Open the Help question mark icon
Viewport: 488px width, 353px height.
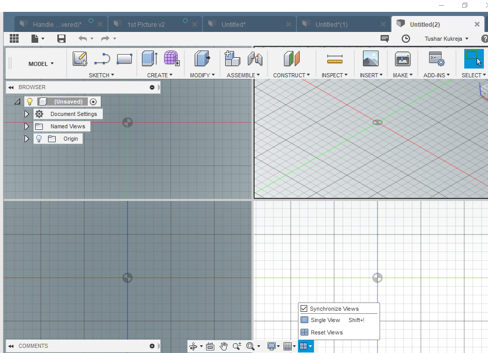pos(484,39)
